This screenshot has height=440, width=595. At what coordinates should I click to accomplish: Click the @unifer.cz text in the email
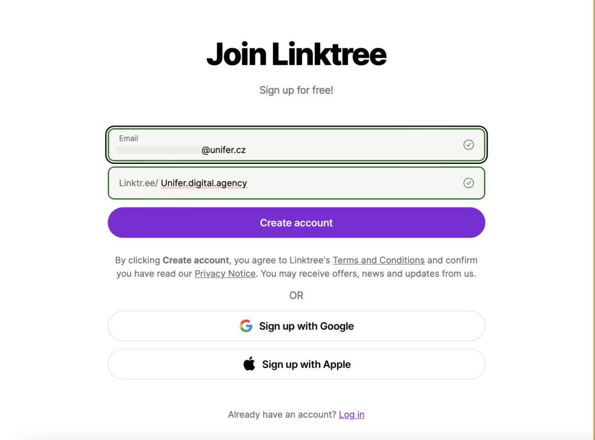tap(224, 150)
